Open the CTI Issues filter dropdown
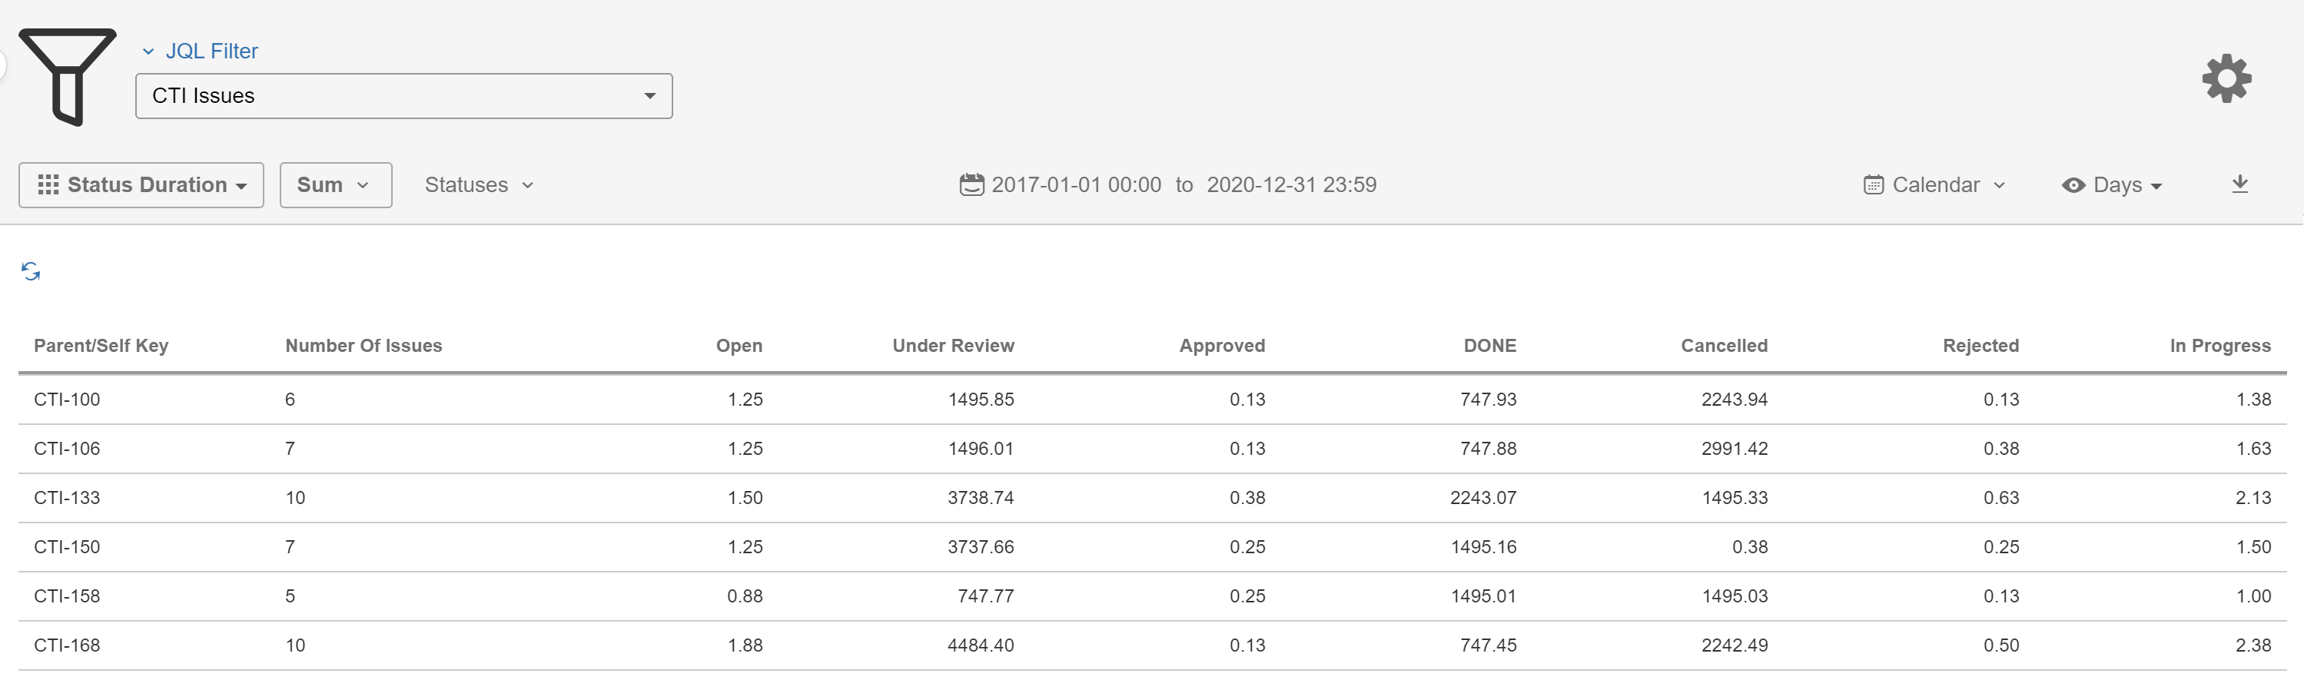 click(x=403, y=95)
